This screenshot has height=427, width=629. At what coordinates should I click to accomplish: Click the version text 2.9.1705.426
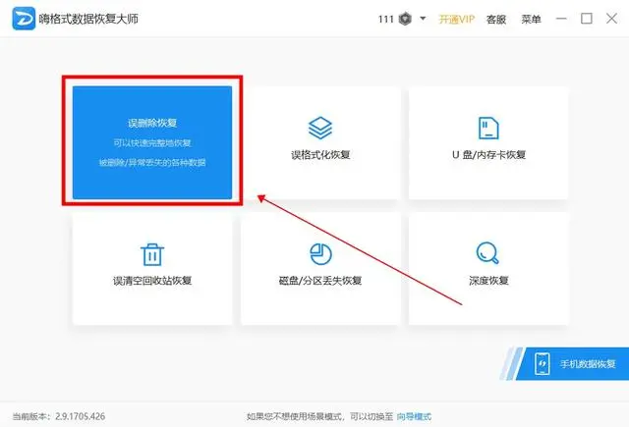point(81,416)
